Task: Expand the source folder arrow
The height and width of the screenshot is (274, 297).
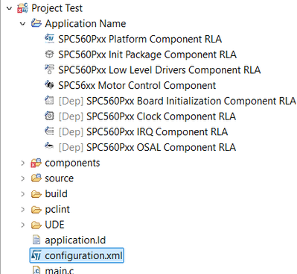Action: tap(23, 178)
